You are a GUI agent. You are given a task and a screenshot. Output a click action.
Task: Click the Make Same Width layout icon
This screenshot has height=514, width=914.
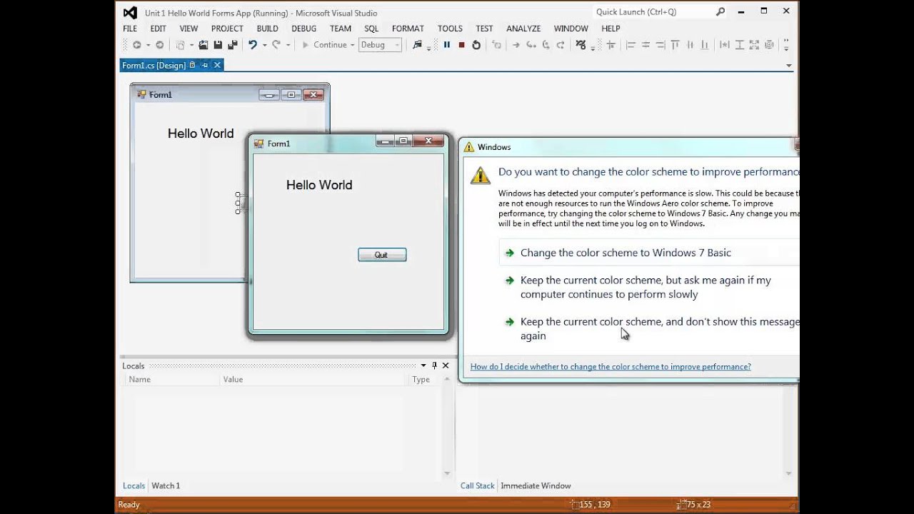[x=724, y=45]
